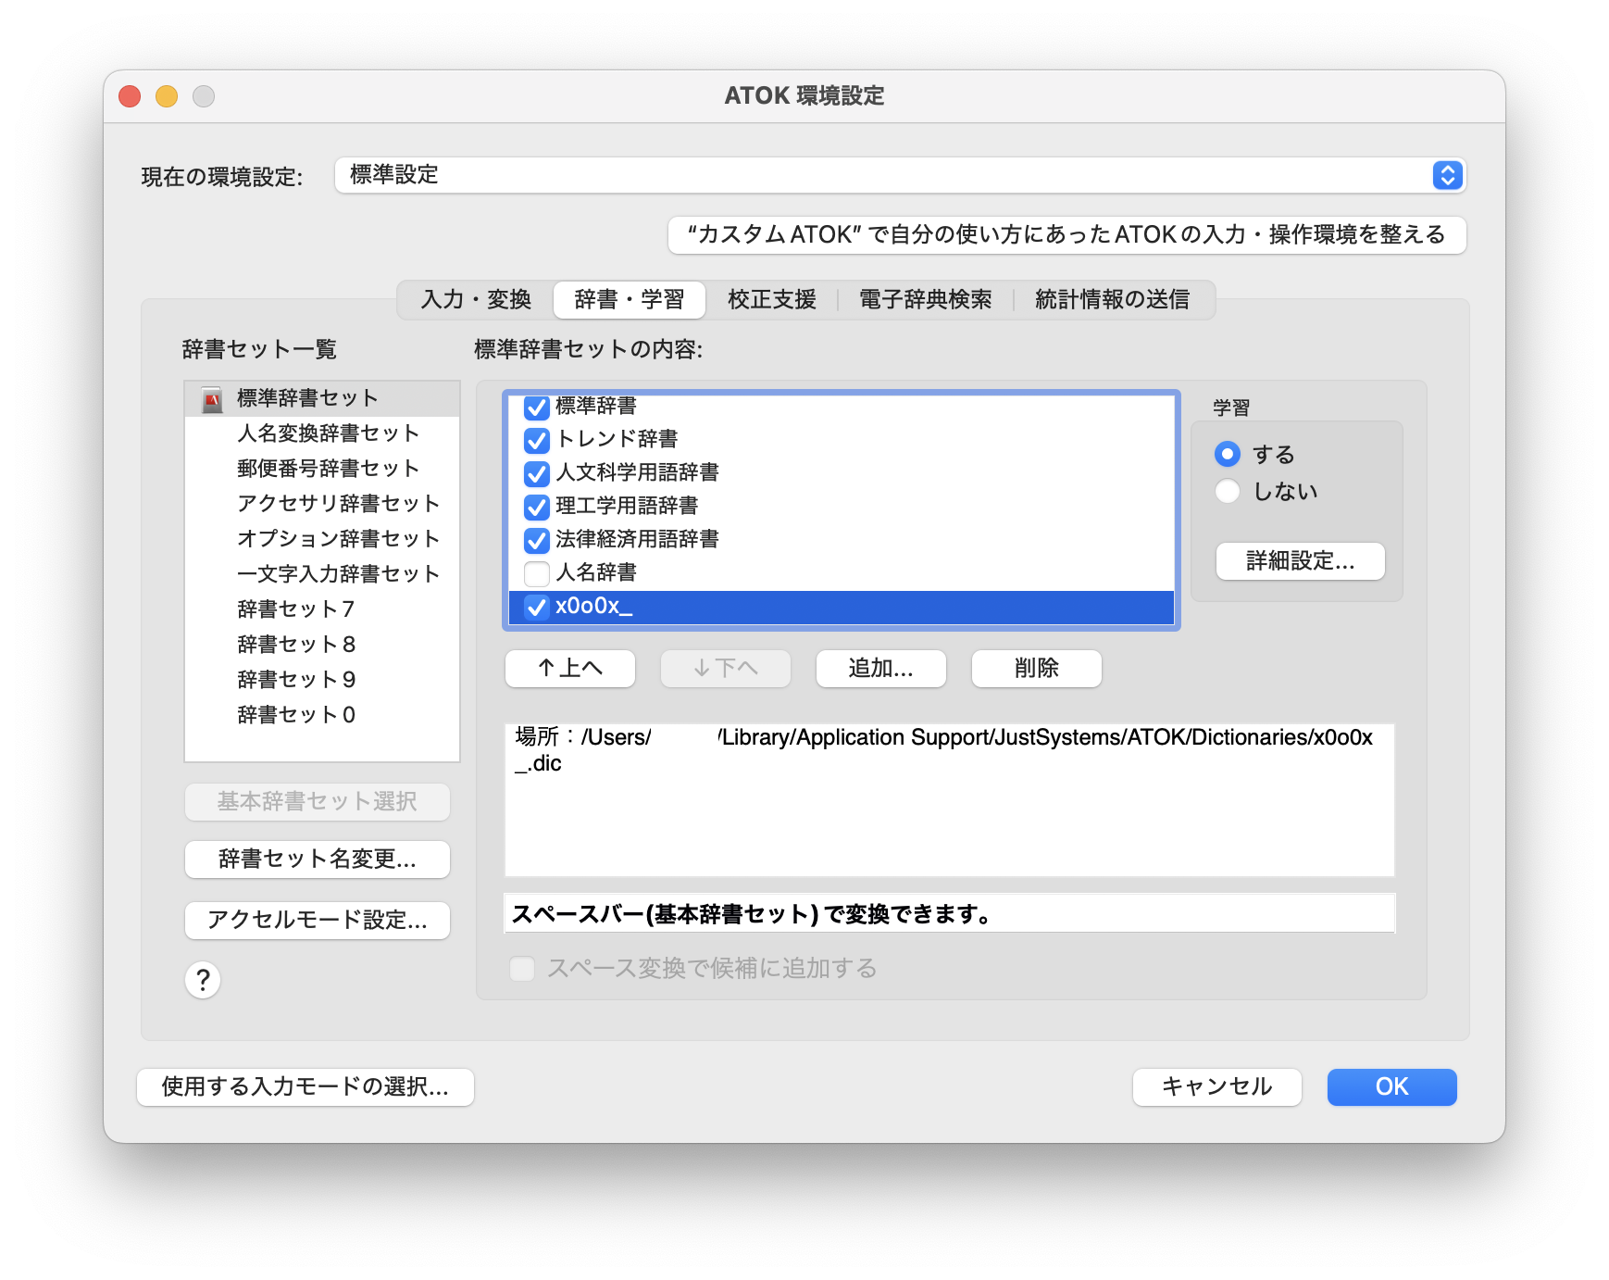
Task: Confirm settings with the OK button
Action: 1392,1086
